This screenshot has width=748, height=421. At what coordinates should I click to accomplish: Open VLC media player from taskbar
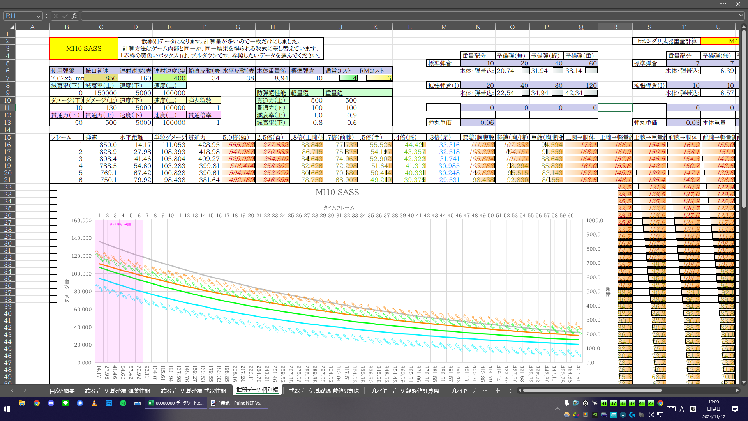click(94, 403)
